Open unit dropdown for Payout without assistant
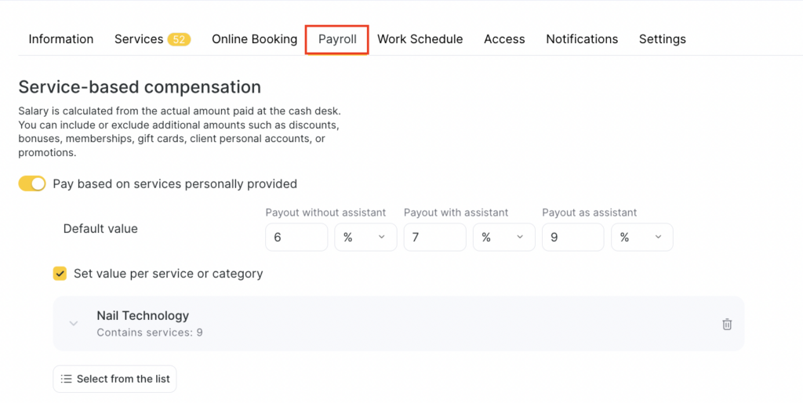803x403 pixels. point(365,238)
